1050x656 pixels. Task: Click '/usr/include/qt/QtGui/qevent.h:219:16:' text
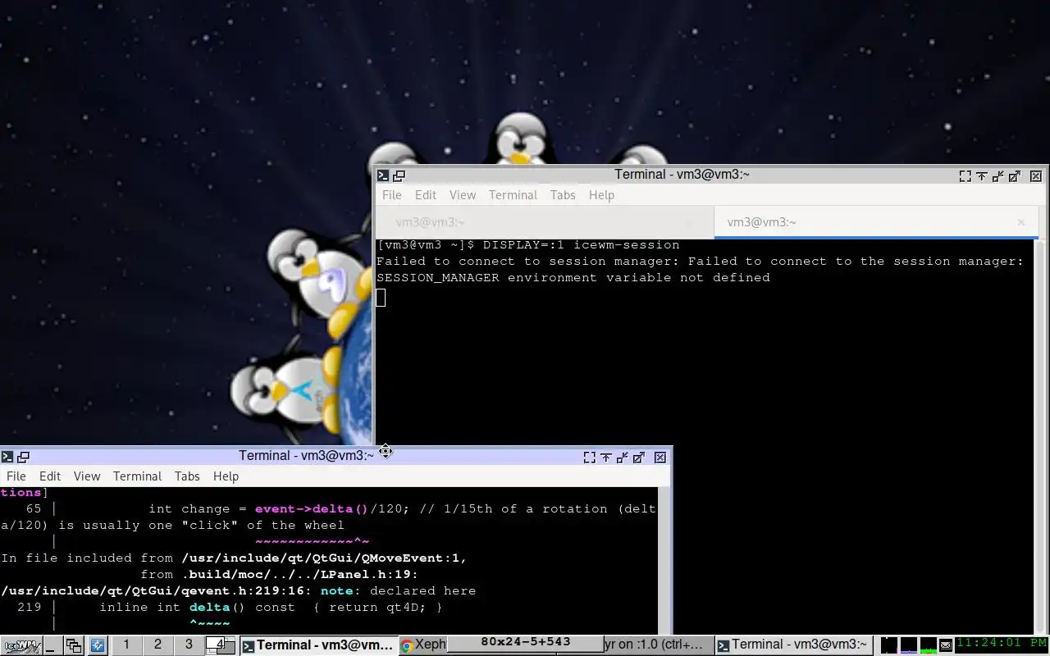click(156, 591)
